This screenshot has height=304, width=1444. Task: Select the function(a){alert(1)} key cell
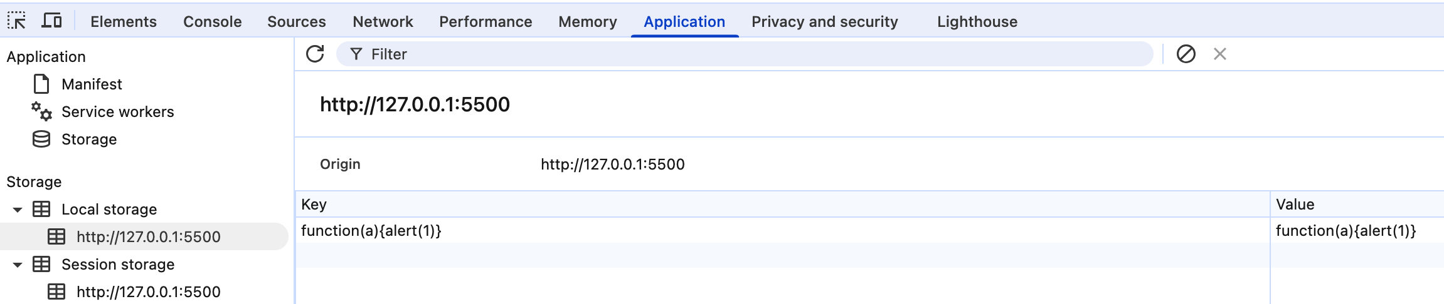coord(371,231)
